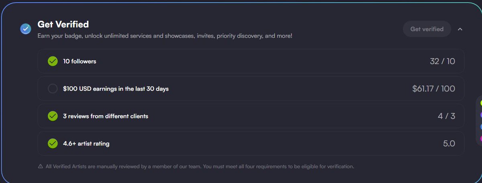
Task: Click the green checkmark beside 10 followers
Action: (x=53, y=61)
